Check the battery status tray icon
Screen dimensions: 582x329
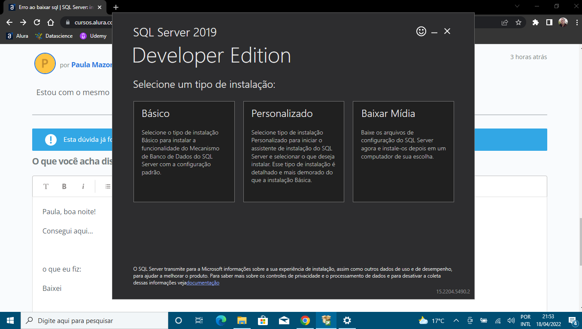point(484,320)
